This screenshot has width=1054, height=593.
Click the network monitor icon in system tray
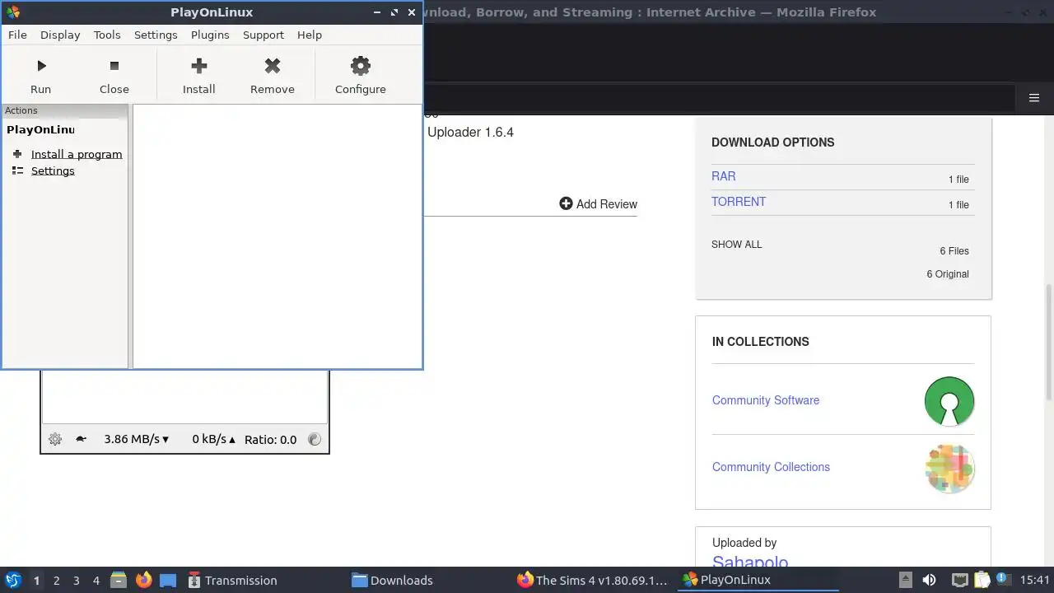click(960, 580)
